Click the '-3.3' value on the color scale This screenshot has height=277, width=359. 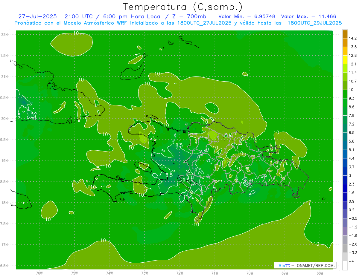(x=353, y=252)
